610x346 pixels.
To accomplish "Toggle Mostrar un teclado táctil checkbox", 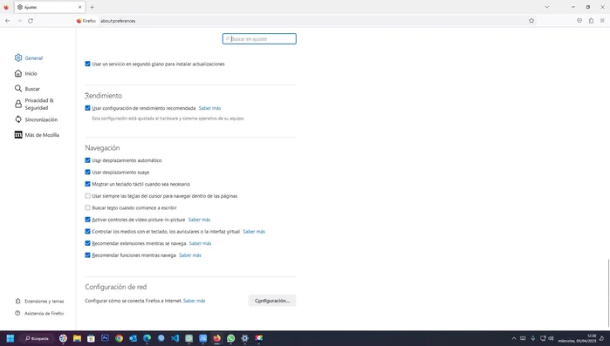I will click(x=87, y=184).
